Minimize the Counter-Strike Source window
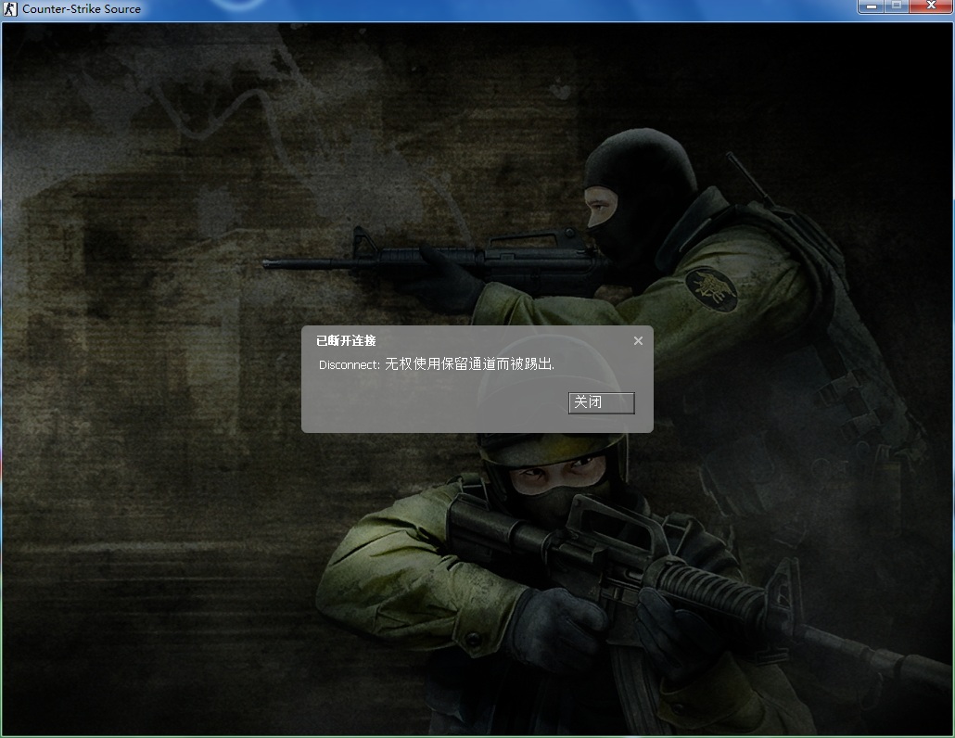This screenshot has width=955, height=738. coord(872,7)
